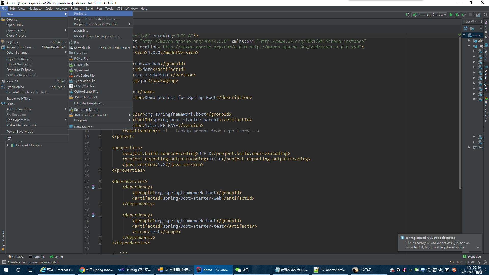The image size is (489, 275).
Task: Open Search Everywhere magnifier icon
Action: (x=486, y=15)
